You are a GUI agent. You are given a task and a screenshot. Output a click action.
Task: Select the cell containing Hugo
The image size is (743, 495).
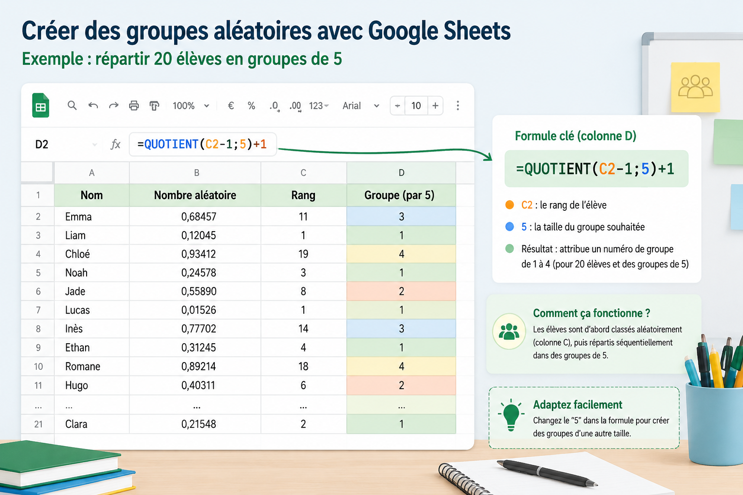(x=91, y=385)
